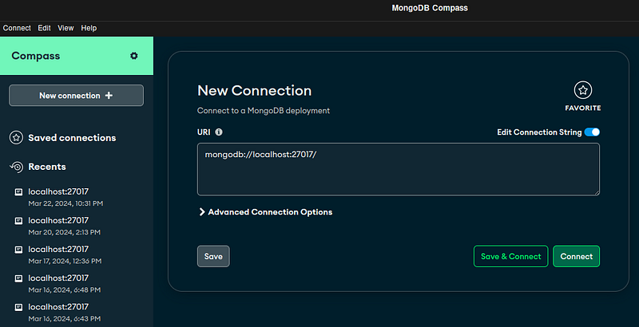The image size is (639, 327).
Task: Click the Save button
Action: 213,256
